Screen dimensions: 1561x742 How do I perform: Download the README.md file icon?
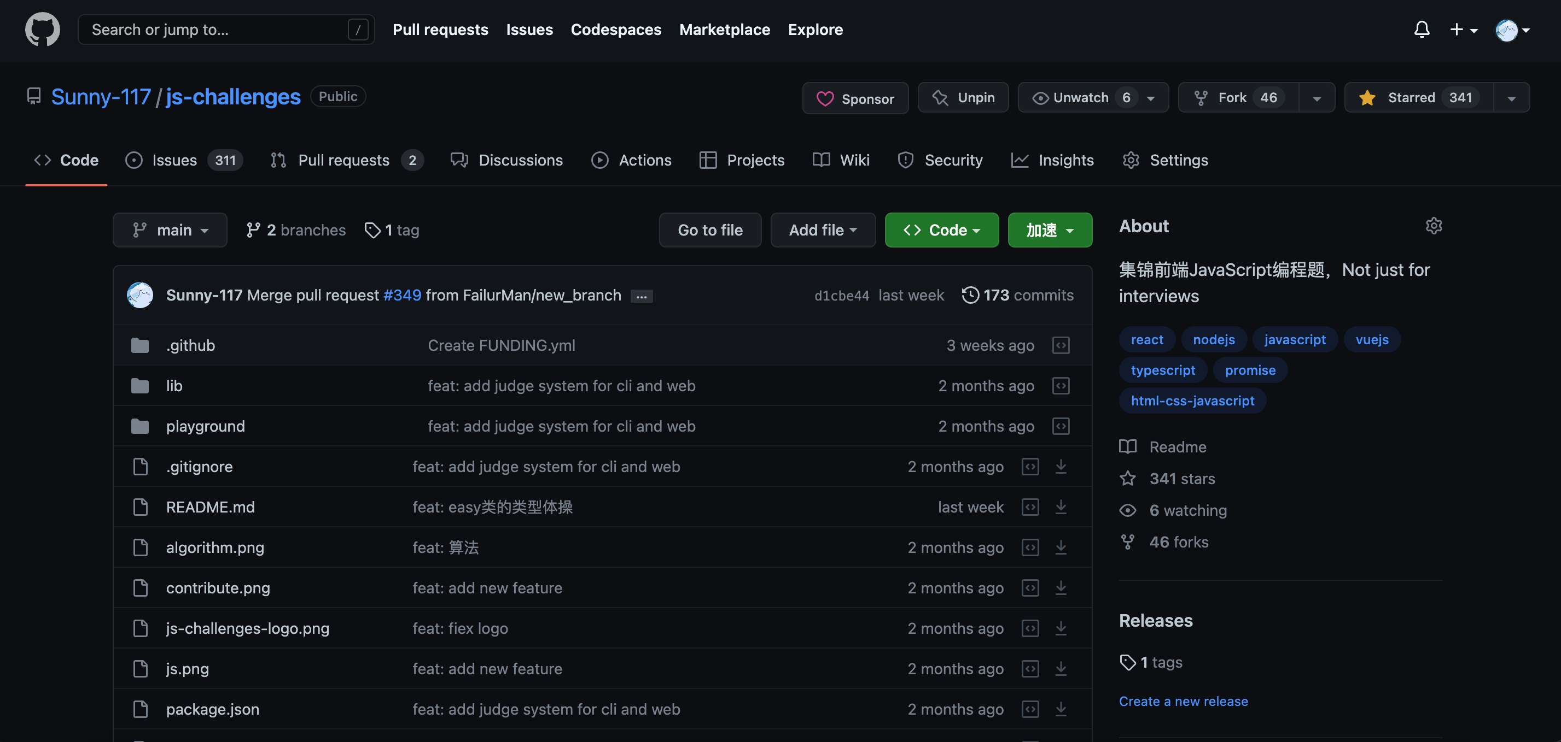(x=1061, y=507)
